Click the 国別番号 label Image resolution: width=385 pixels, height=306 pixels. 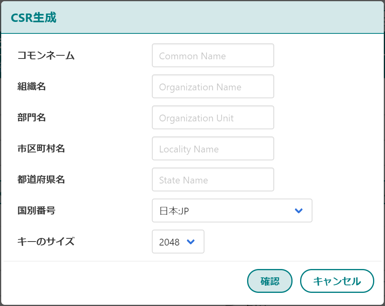point(36,210)
